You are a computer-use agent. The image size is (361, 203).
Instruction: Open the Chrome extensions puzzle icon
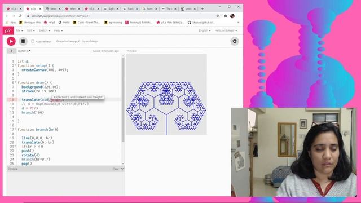click(x=226, y=16)
